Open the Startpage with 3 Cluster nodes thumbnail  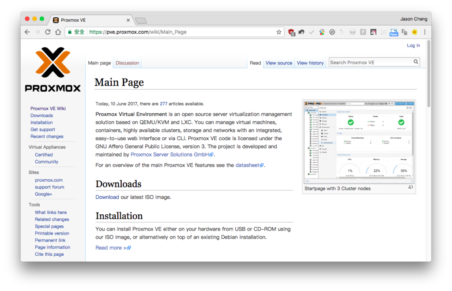359,142
